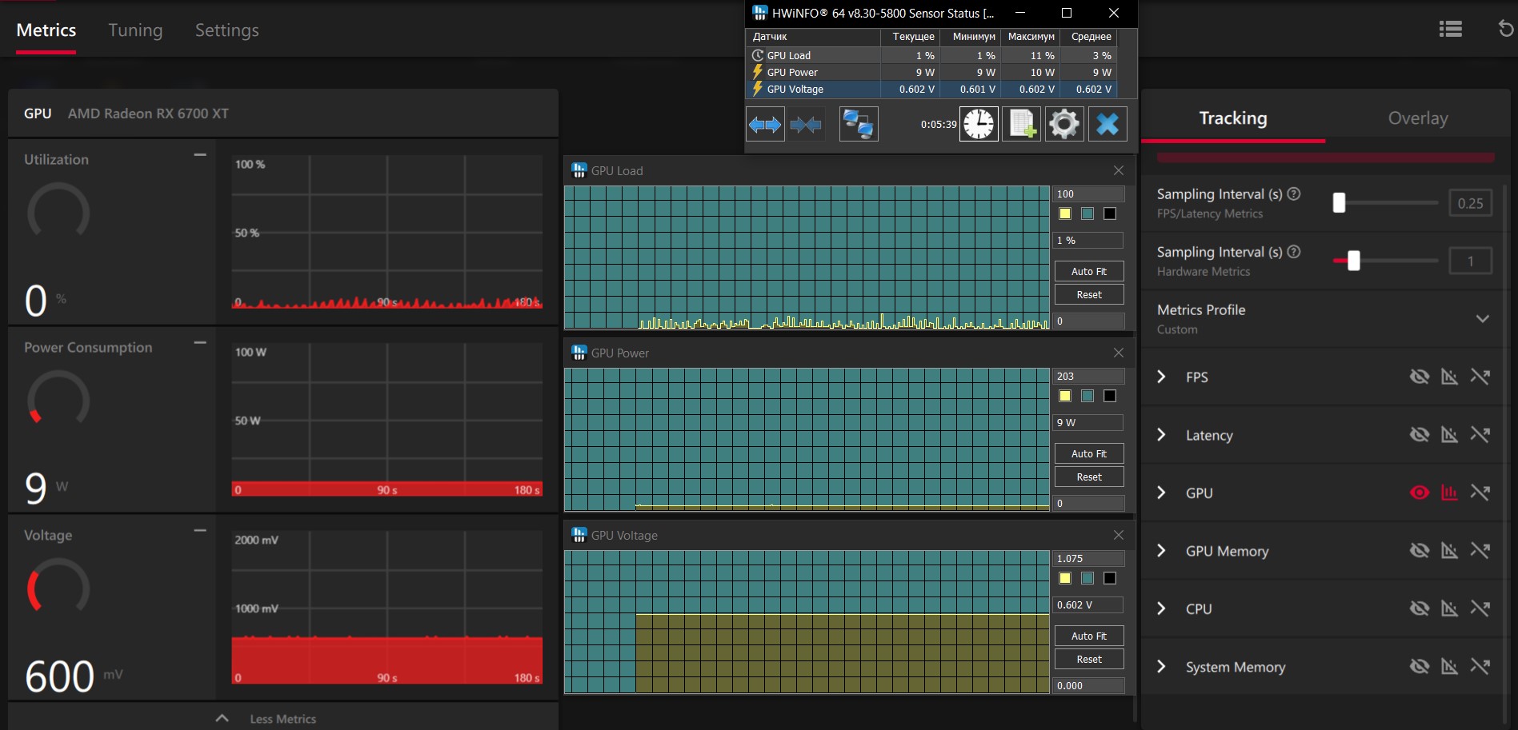Click help icon beside FPS/Latency Sampling Interval
This screenshot has height=730, width=1518.
[x=1294, y=193]
